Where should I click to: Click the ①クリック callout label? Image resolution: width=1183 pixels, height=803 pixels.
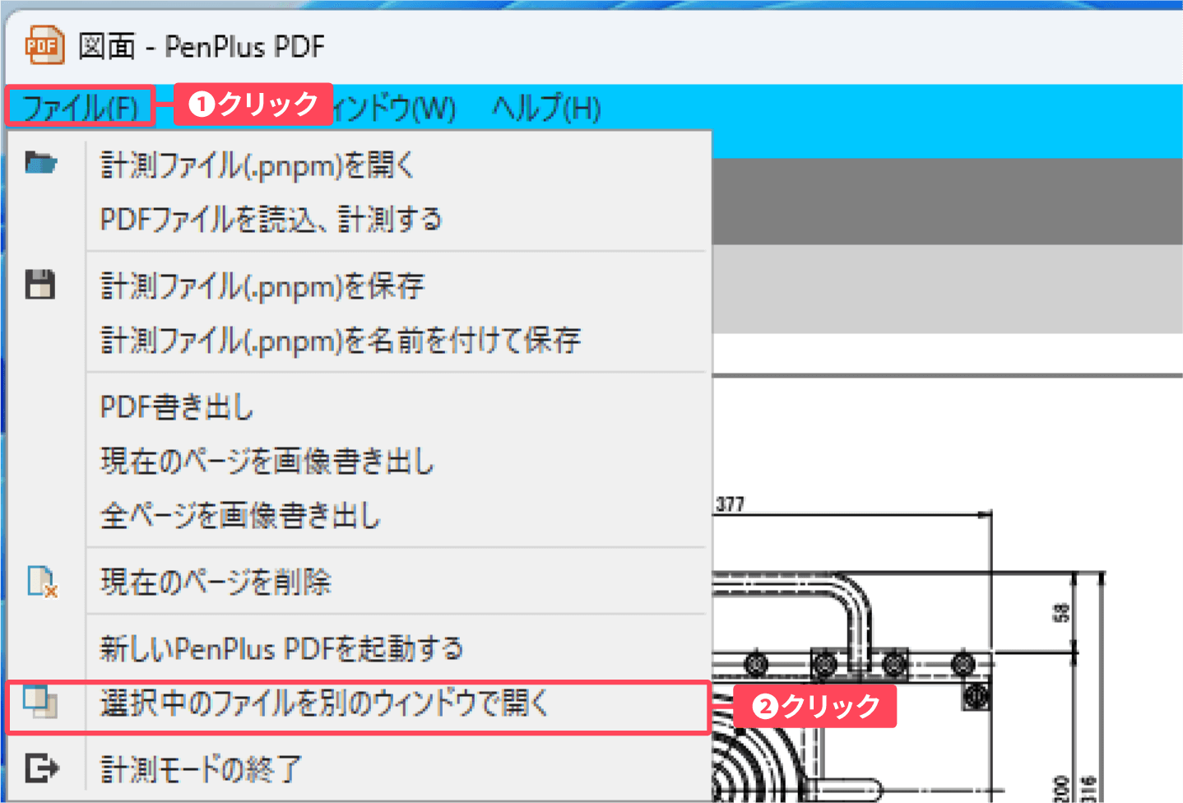point(253,104)
